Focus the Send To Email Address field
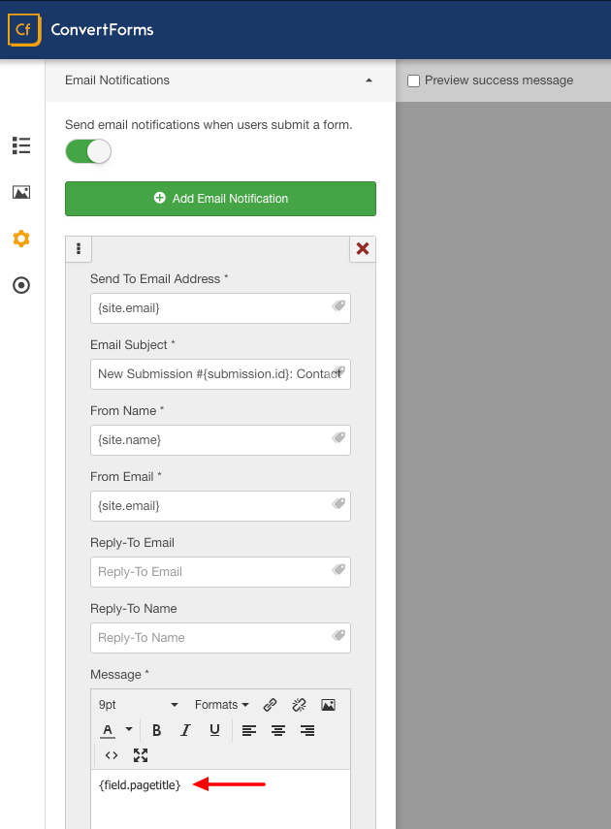This screenshot has width=611, height=829. click(220, 308)
